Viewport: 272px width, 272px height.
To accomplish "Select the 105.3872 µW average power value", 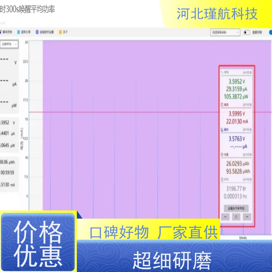I will click(236, 97).
